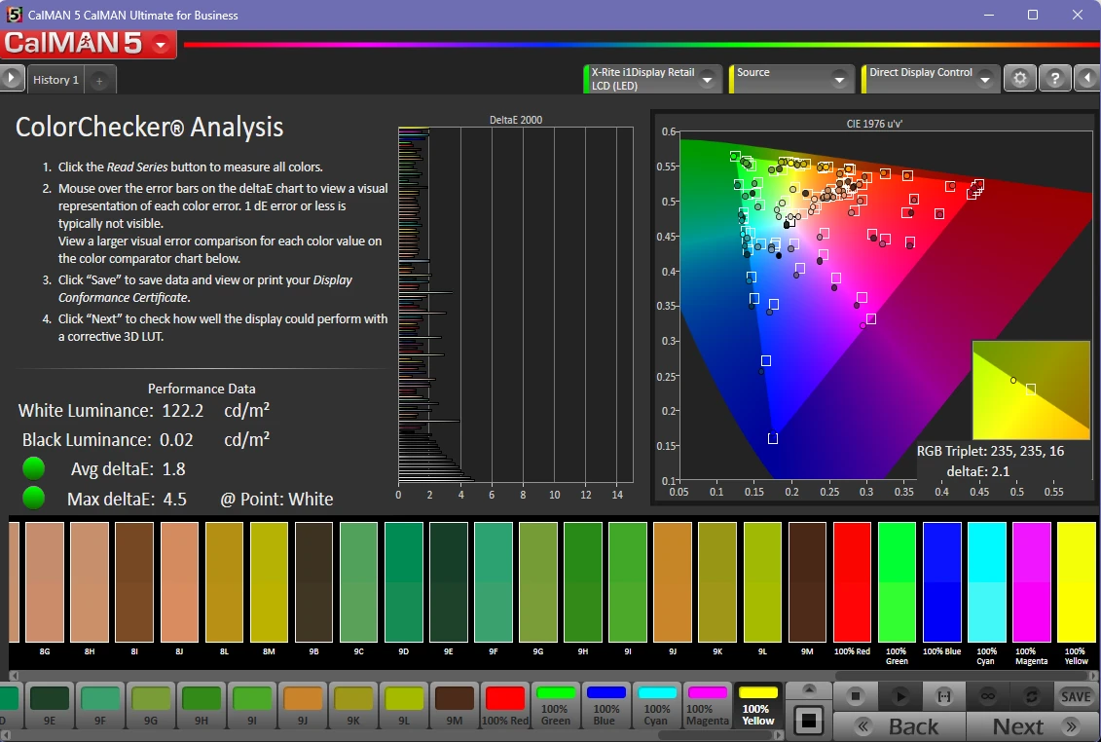Click the add history tab plus icon
Viewport: 1101px width, 742px height.
(100, 81)
